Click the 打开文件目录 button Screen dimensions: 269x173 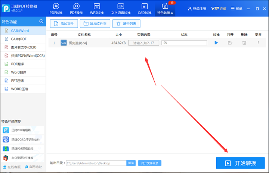tap(150, 163)
